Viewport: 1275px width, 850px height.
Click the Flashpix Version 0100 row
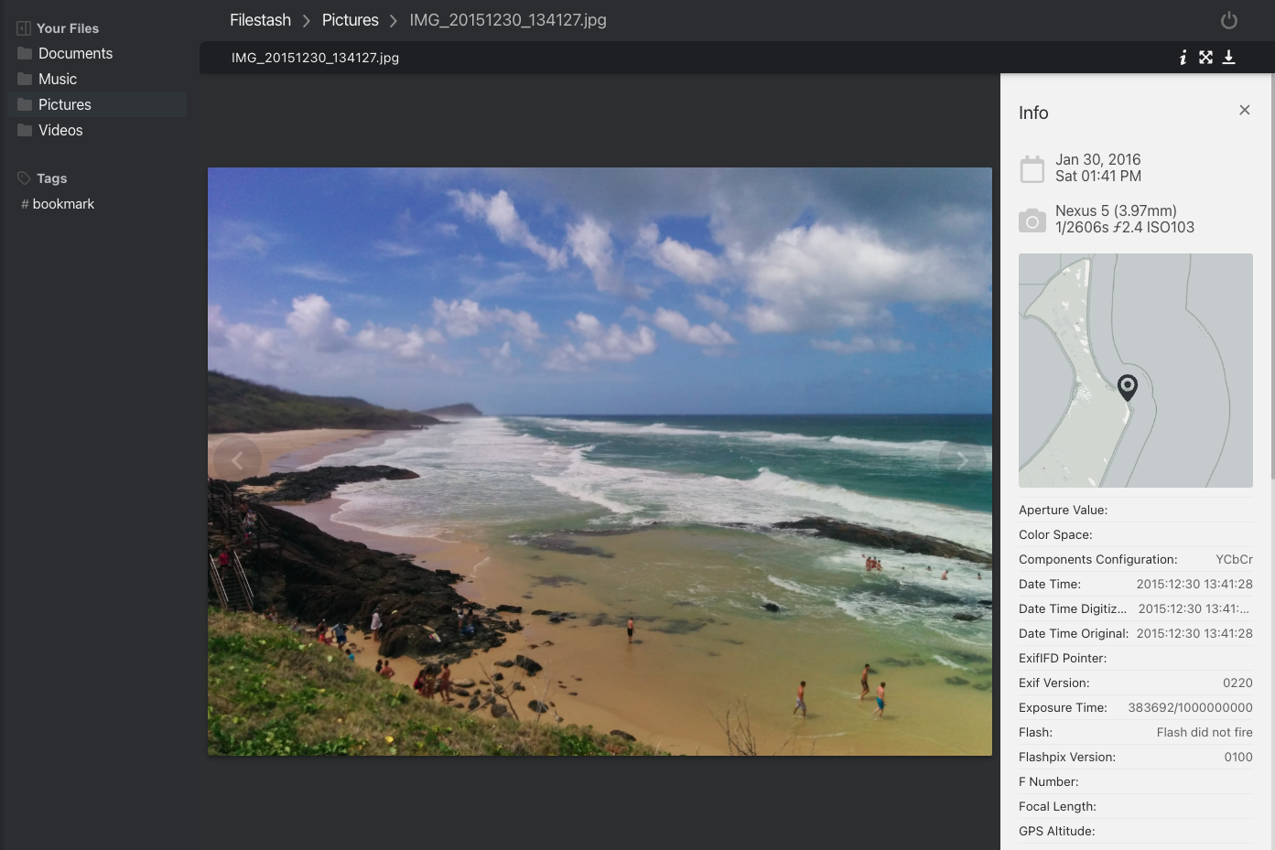[x=1136, y=757]
